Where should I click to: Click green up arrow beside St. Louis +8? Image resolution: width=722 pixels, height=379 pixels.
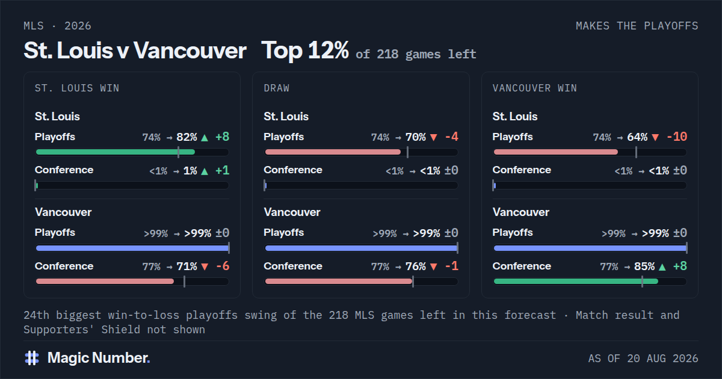click(205, 138)
